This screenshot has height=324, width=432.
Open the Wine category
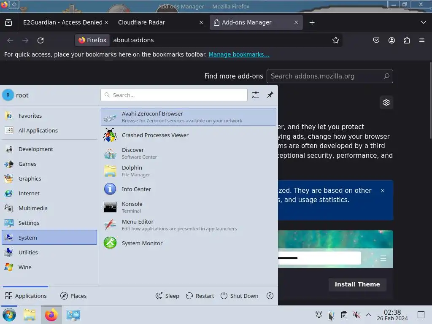click(49, 267)
